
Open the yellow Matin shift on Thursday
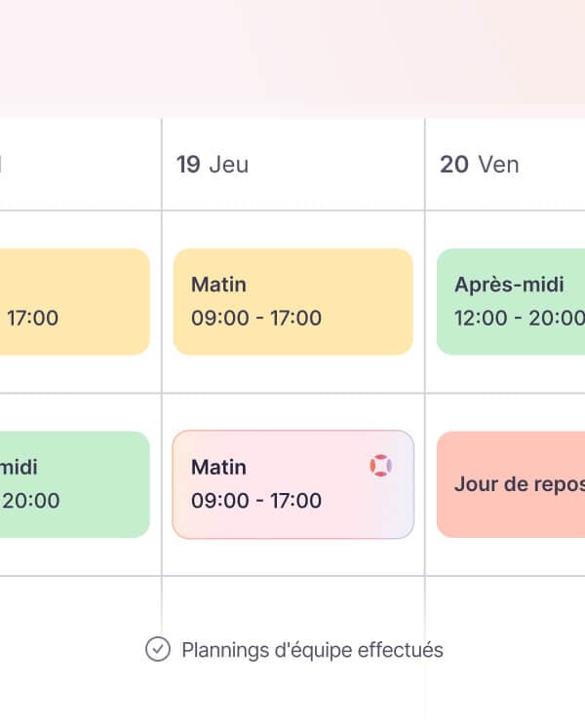pyautogui.click(x=292, y=301)
